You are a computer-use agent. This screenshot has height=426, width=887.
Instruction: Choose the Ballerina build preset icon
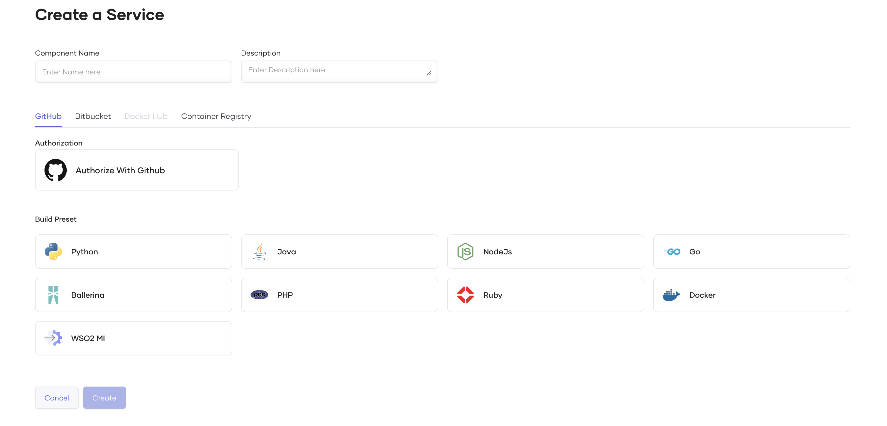[x=53, y=295]
